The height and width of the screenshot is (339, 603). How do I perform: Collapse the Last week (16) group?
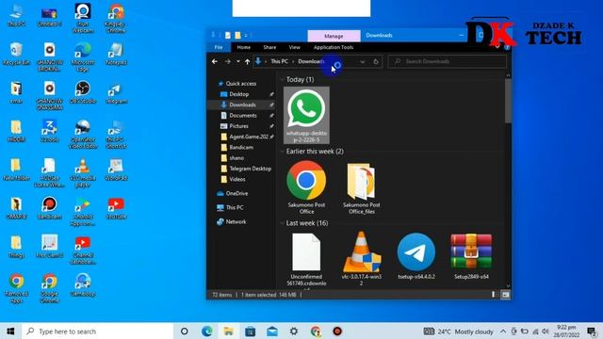(x=282, y=223)
